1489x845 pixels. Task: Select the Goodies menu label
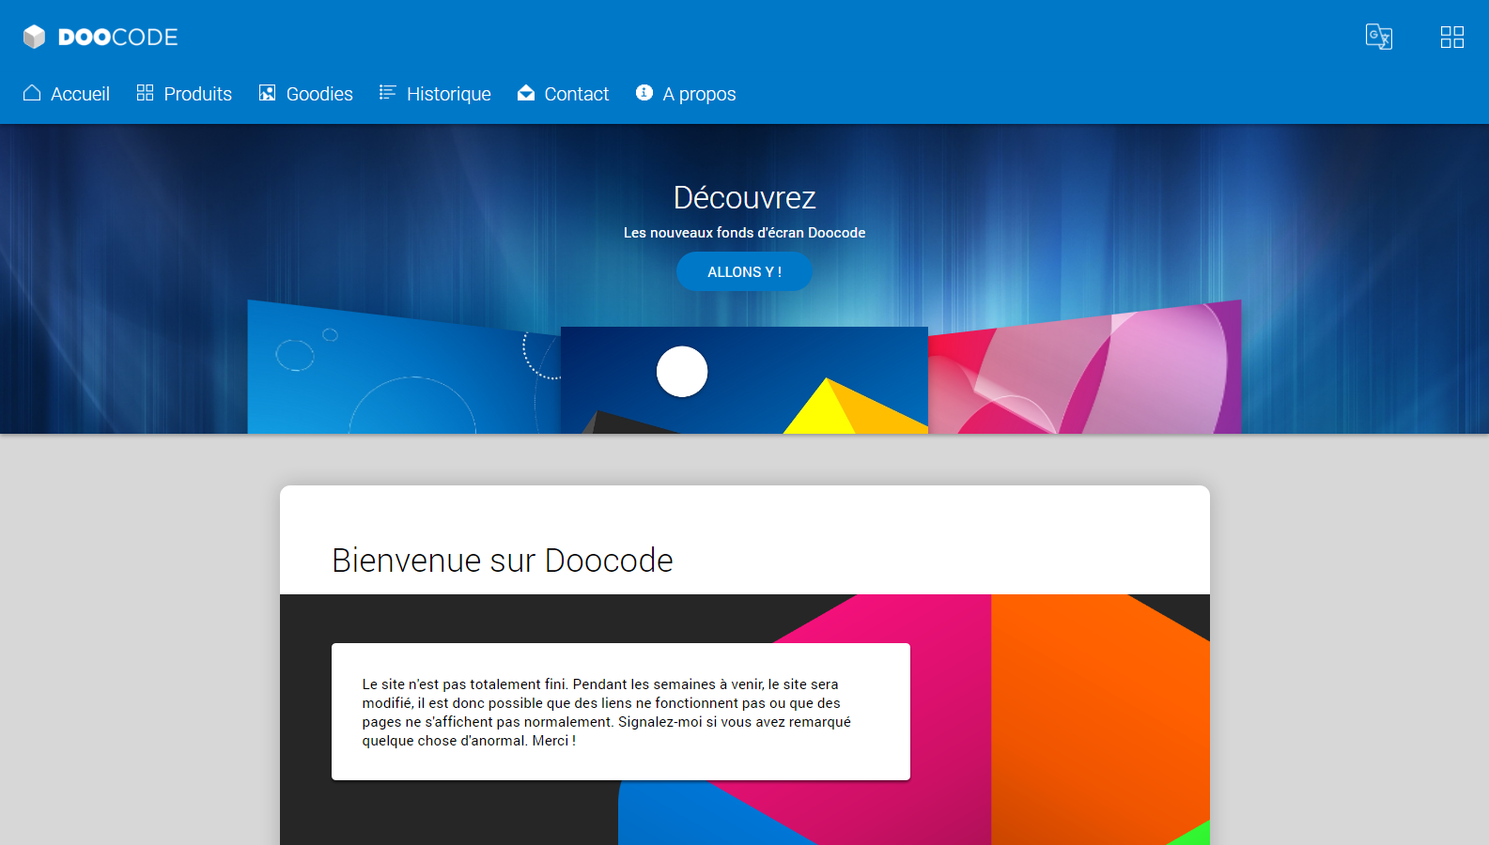(x=319, y=94)
